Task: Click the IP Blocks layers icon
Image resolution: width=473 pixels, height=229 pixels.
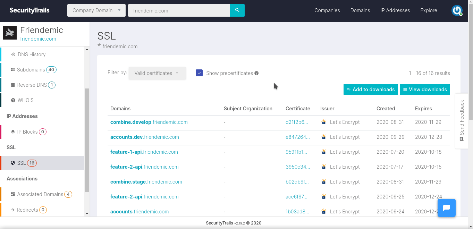Action: coord(13,132)
